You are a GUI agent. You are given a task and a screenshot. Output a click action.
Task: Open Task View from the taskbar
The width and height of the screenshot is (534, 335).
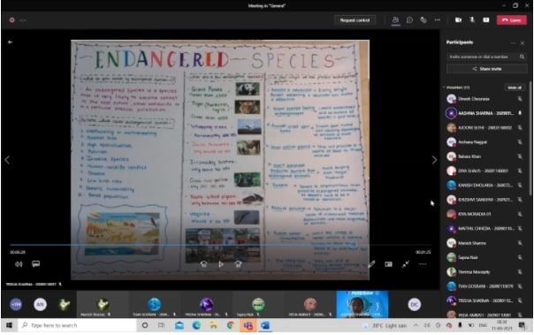(162, 325)
